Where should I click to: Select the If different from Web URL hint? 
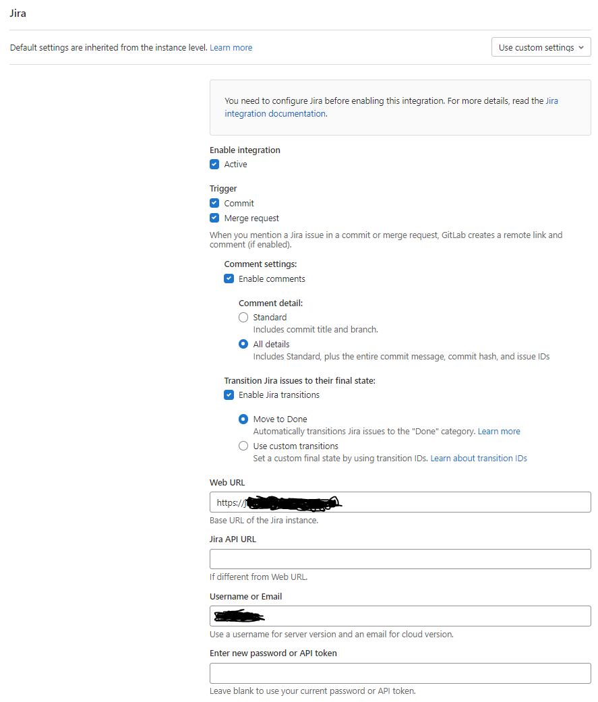258,577
